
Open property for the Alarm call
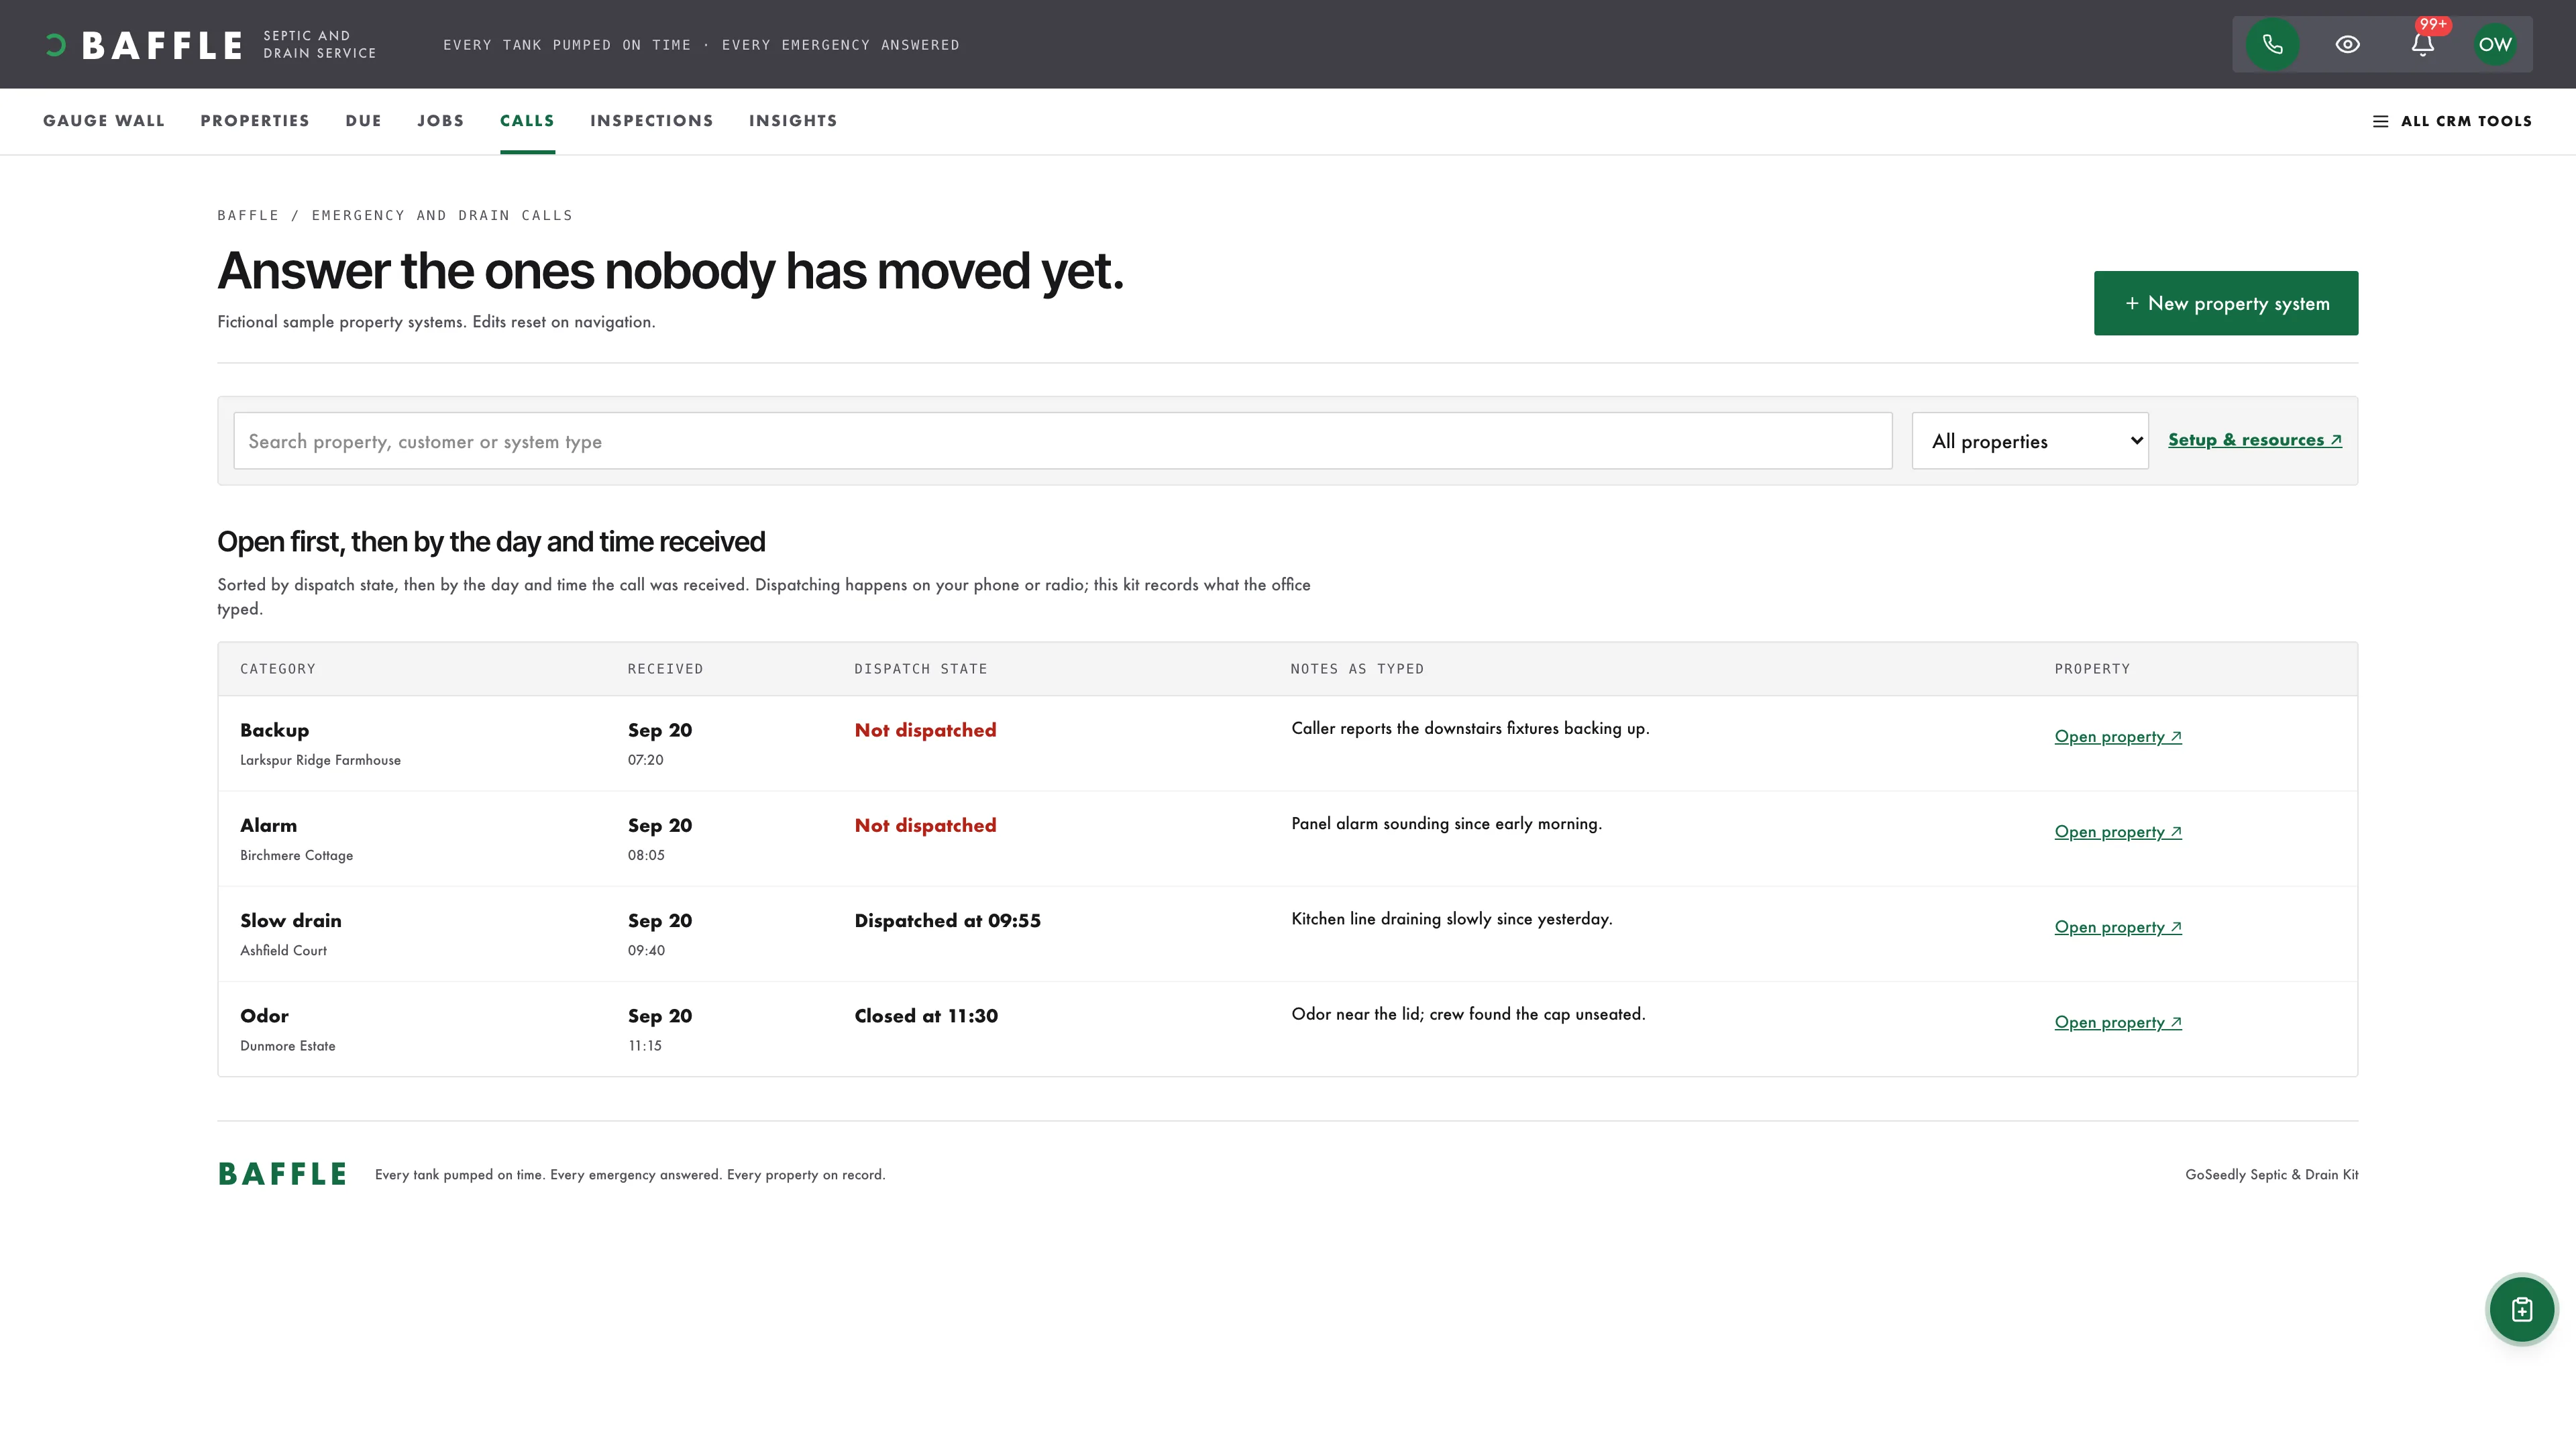2118,832
